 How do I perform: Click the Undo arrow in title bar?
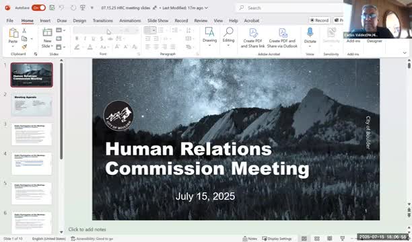click(x=61, y=8)
